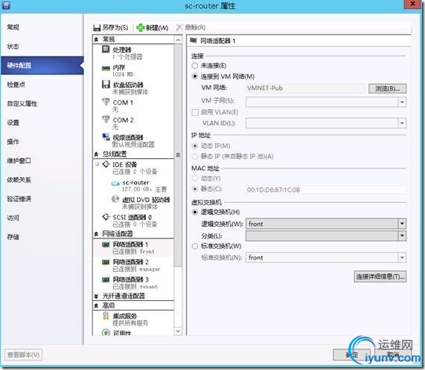Image resolution: width=425 pixels, height=370 pixels.
Task: Open the Validation Errors (验证错误) page
Action: [x=42, y=199]
